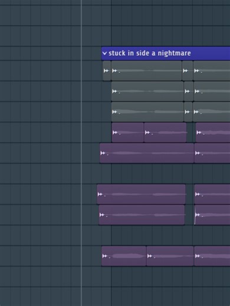The height and width of the screenshot is (306, 230).
Task: Open menu icon of spike-transient clip, fourth purple track
Action: 198,215
